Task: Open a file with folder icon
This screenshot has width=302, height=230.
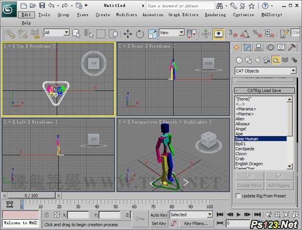Action: [x=32, y=5]
